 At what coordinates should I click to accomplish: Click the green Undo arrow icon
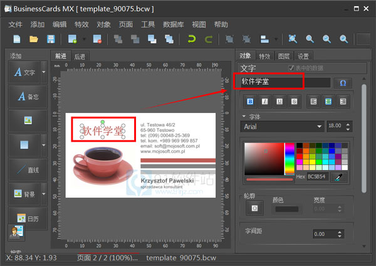(192, 39)
